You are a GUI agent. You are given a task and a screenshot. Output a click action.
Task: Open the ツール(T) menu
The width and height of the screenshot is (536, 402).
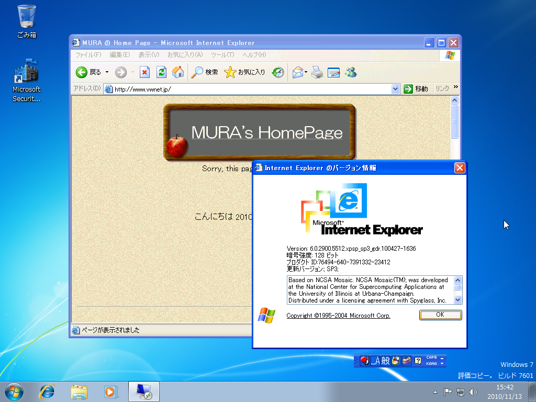pos(222,54)
